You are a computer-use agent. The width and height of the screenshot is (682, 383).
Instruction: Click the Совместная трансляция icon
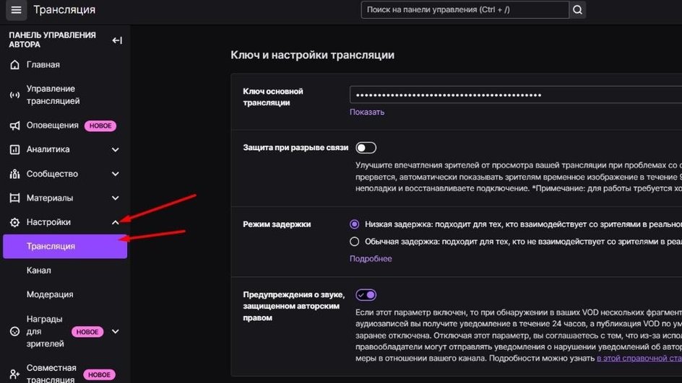[14, 374]
